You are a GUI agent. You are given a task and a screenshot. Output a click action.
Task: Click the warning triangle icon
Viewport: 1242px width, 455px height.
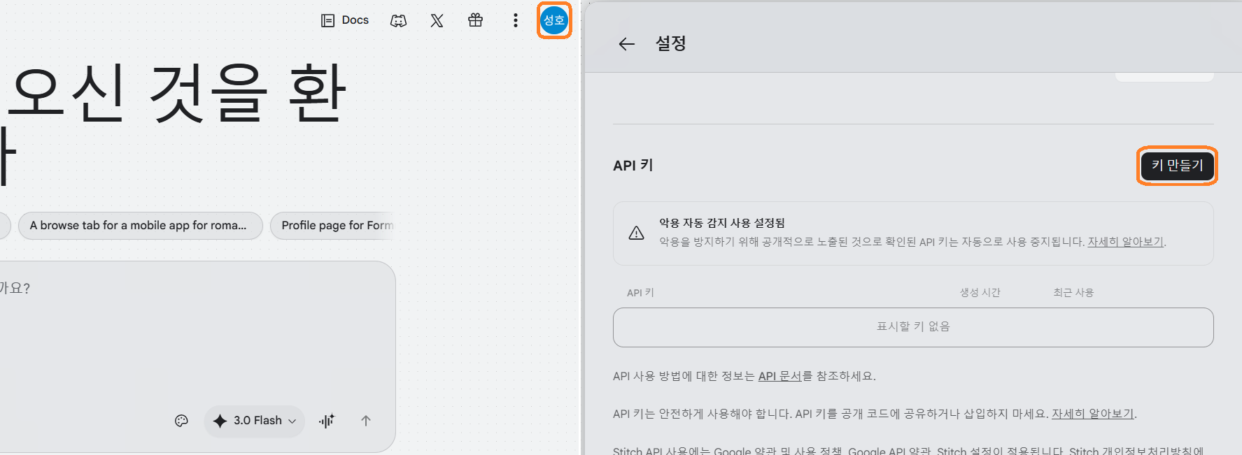point(636,233)
